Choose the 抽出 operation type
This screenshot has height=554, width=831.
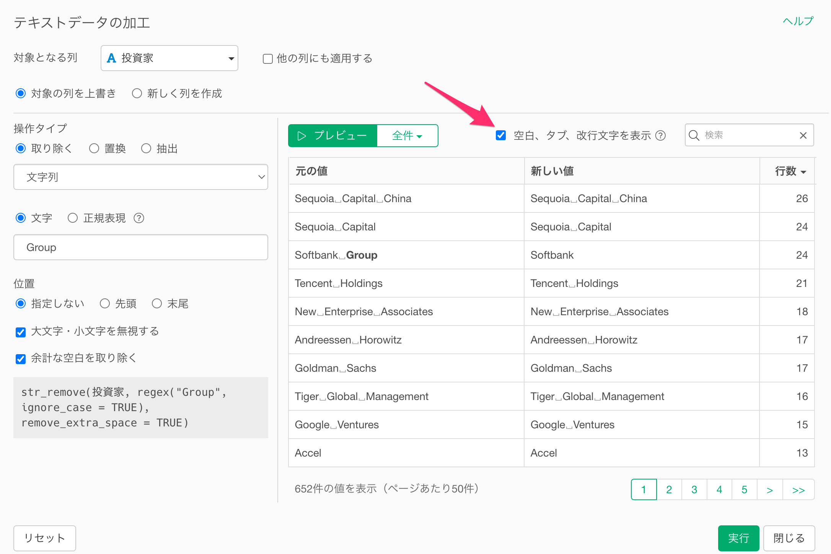point(146,148)
